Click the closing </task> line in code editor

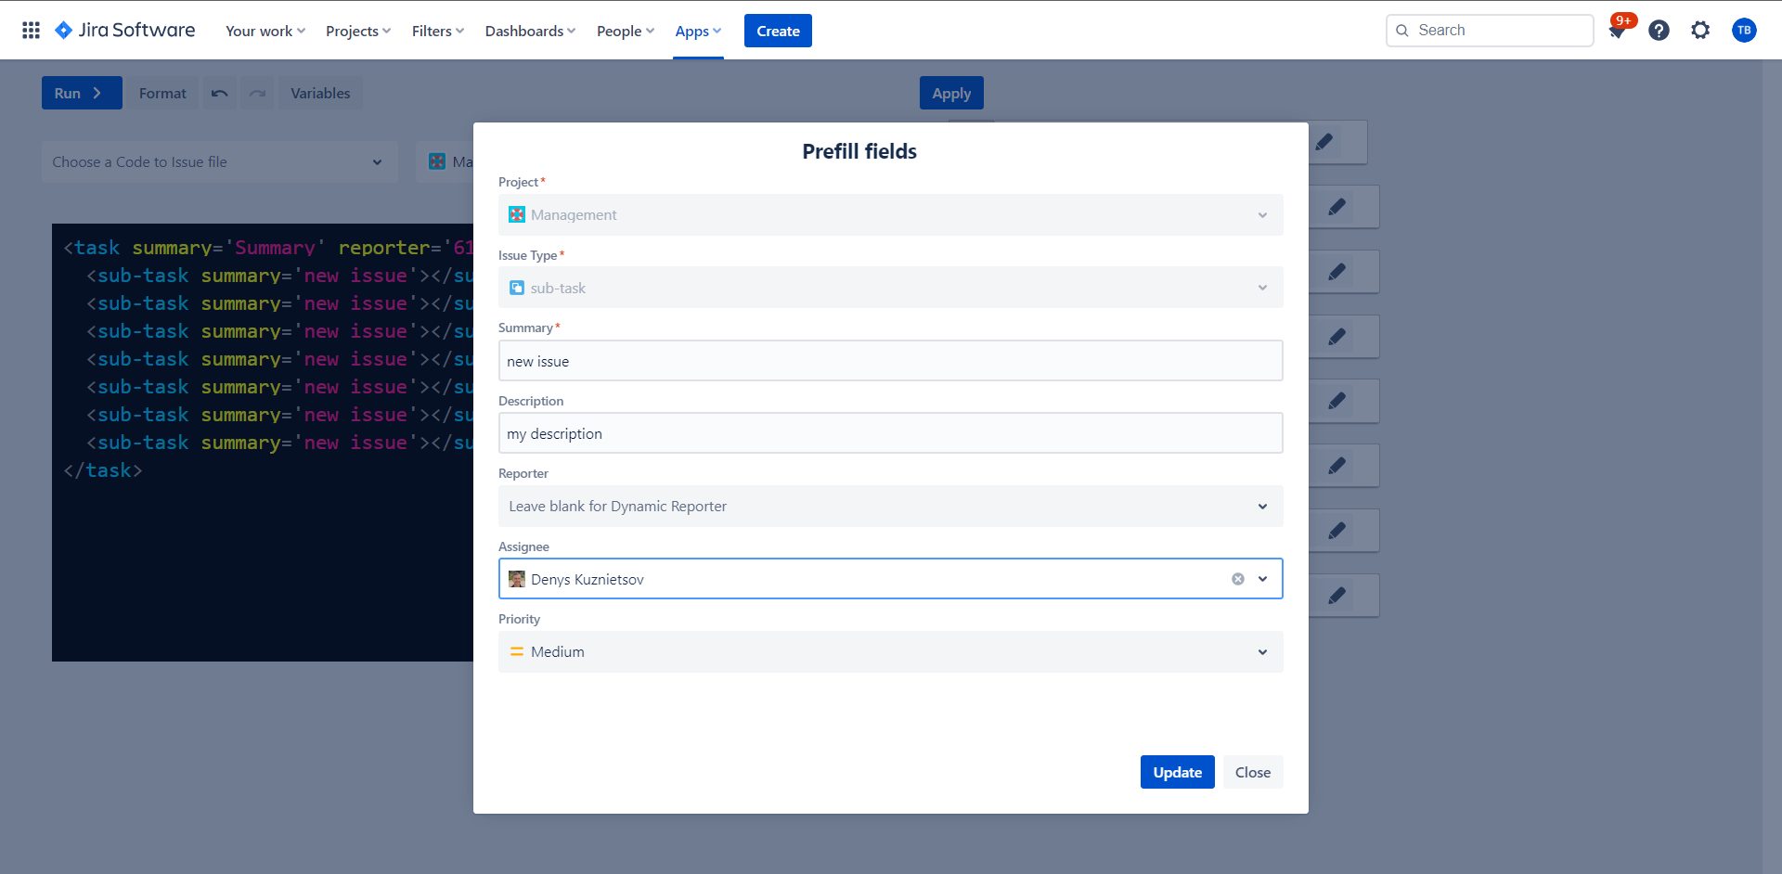103,470
